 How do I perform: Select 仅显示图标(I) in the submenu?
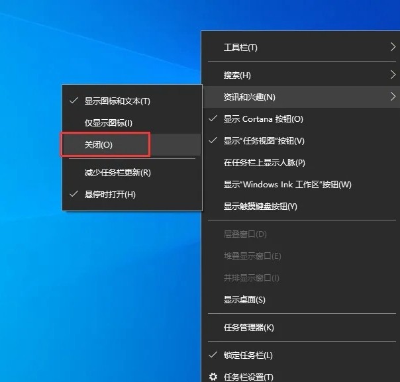point(132,123)
